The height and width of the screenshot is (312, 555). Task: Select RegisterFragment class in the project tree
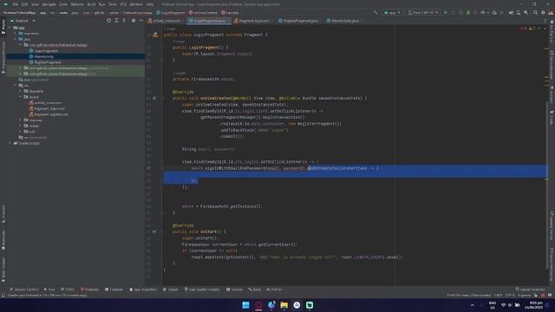[48, 62]
